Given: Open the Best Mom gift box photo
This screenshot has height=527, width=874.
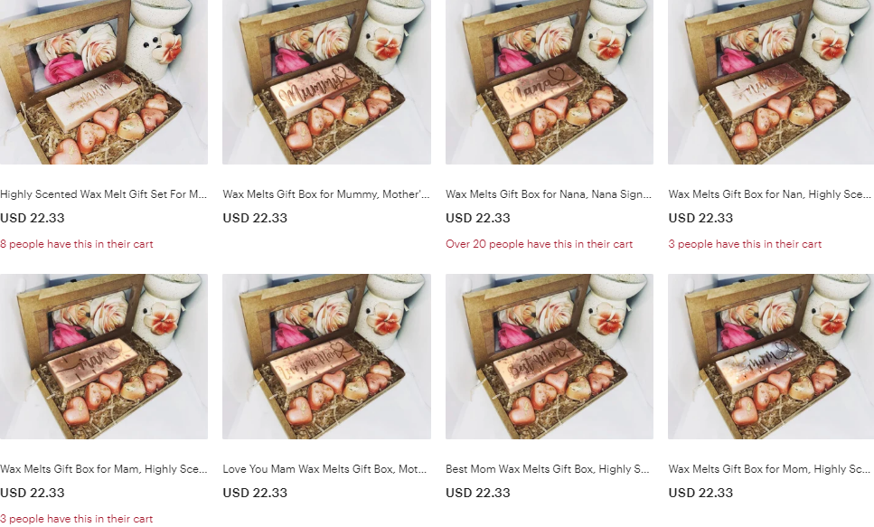Looking at the screenshot, I should (x=549, y=356).
